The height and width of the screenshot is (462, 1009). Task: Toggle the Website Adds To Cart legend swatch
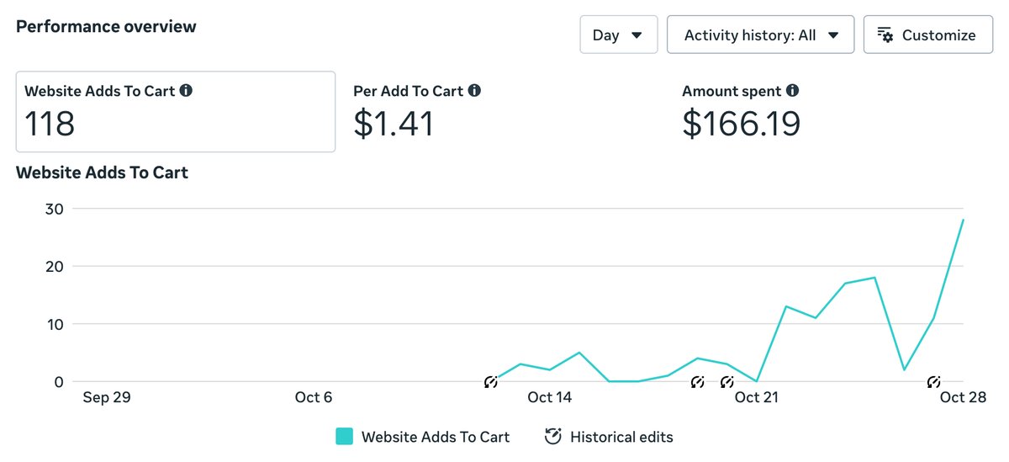point(344,436)
